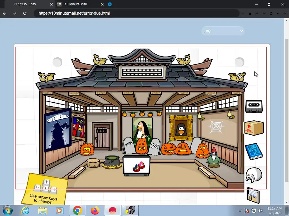The width and height of the screenshot is (289, 216).
Task: Select the penguin portrait in the gold frame
Action: pyautogui.click(x=181, y=128)
